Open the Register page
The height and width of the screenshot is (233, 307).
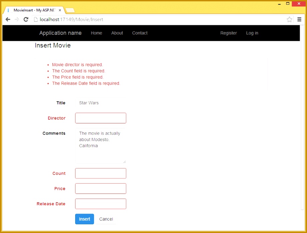pos(228,33)
